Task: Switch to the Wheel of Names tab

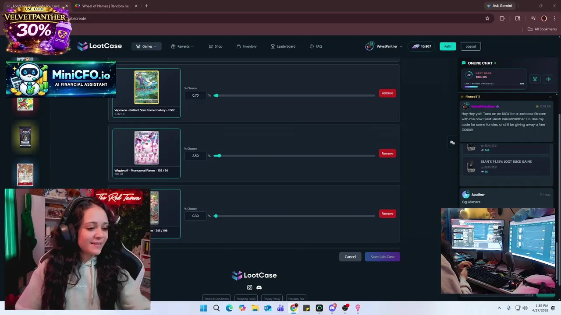Action: pyautogui.click(x=106, y=6)
